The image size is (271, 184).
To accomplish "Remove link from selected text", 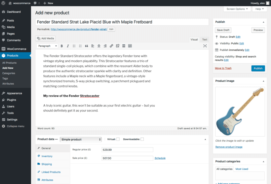I will (x=118, y=46).
